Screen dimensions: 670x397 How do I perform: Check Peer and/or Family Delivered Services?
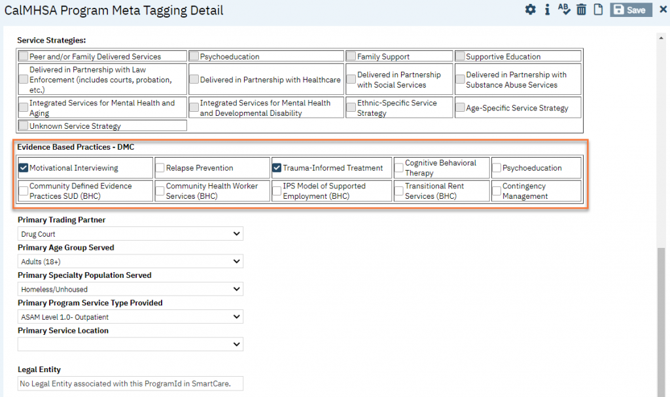(x=24, y=56)
